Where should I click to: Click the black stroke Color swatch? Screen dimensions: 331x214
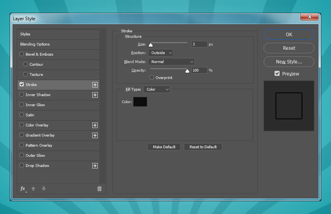point(140,102)
